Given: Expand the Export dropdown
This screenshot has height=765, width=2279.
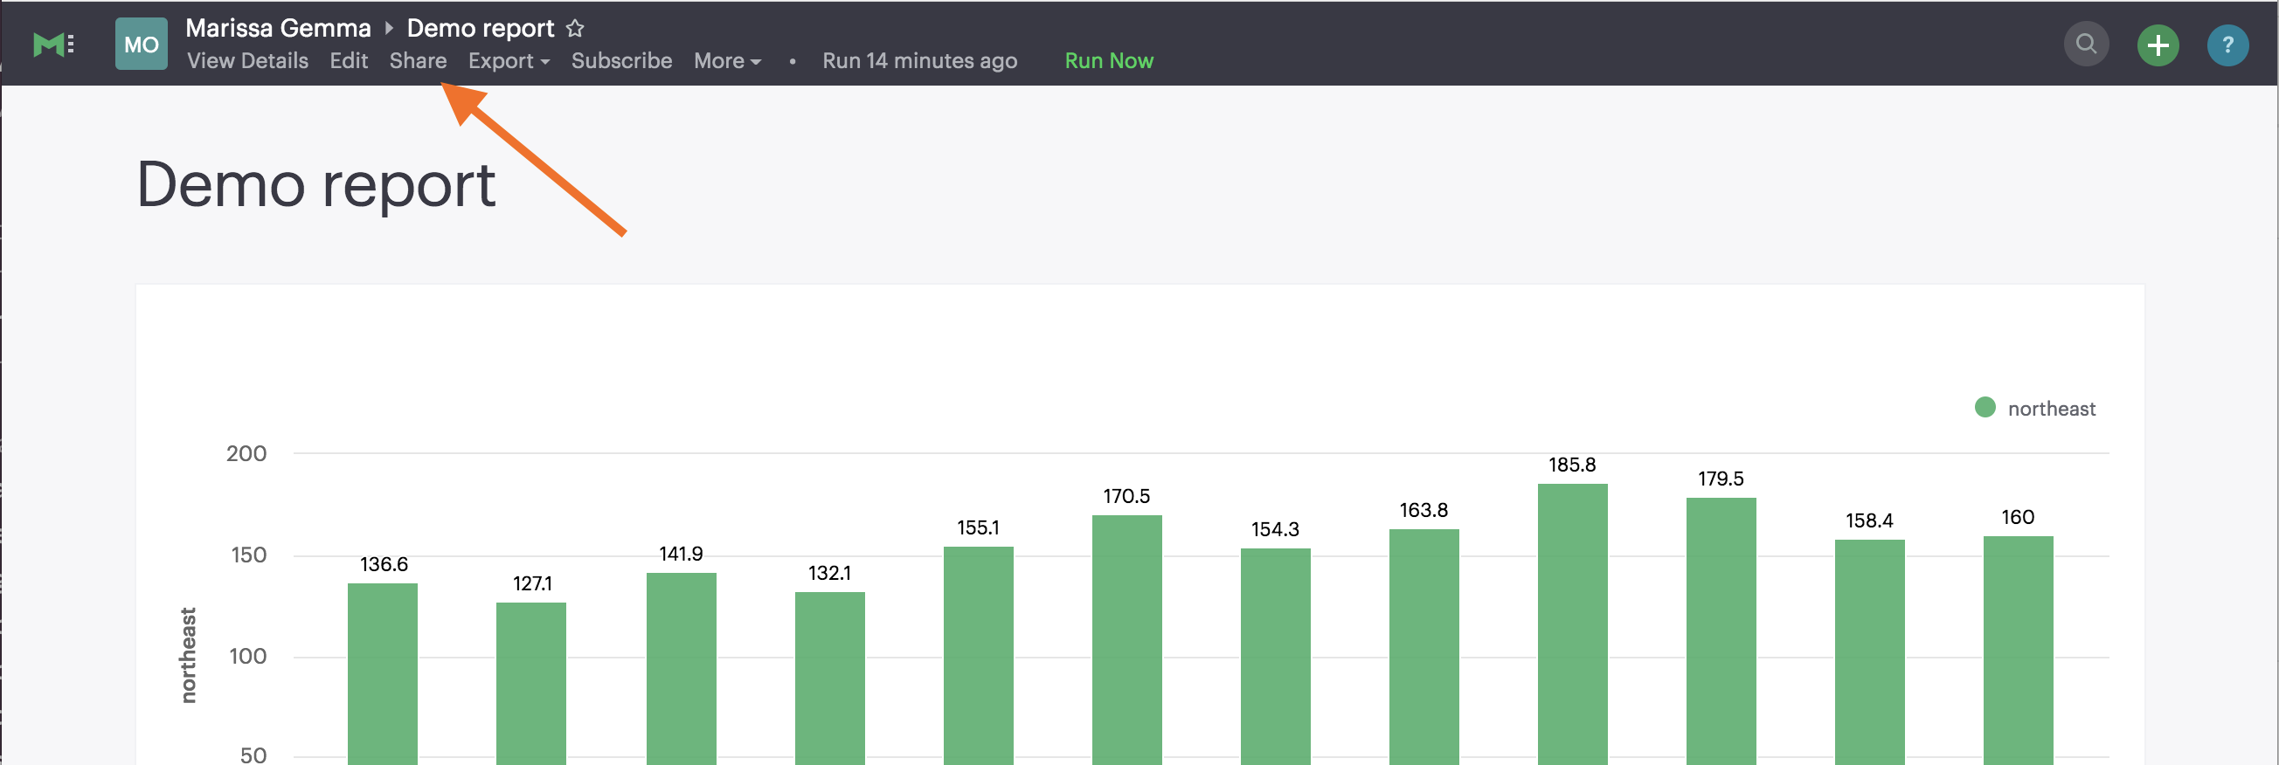Looking at the screenshot, I should [509, 61].
